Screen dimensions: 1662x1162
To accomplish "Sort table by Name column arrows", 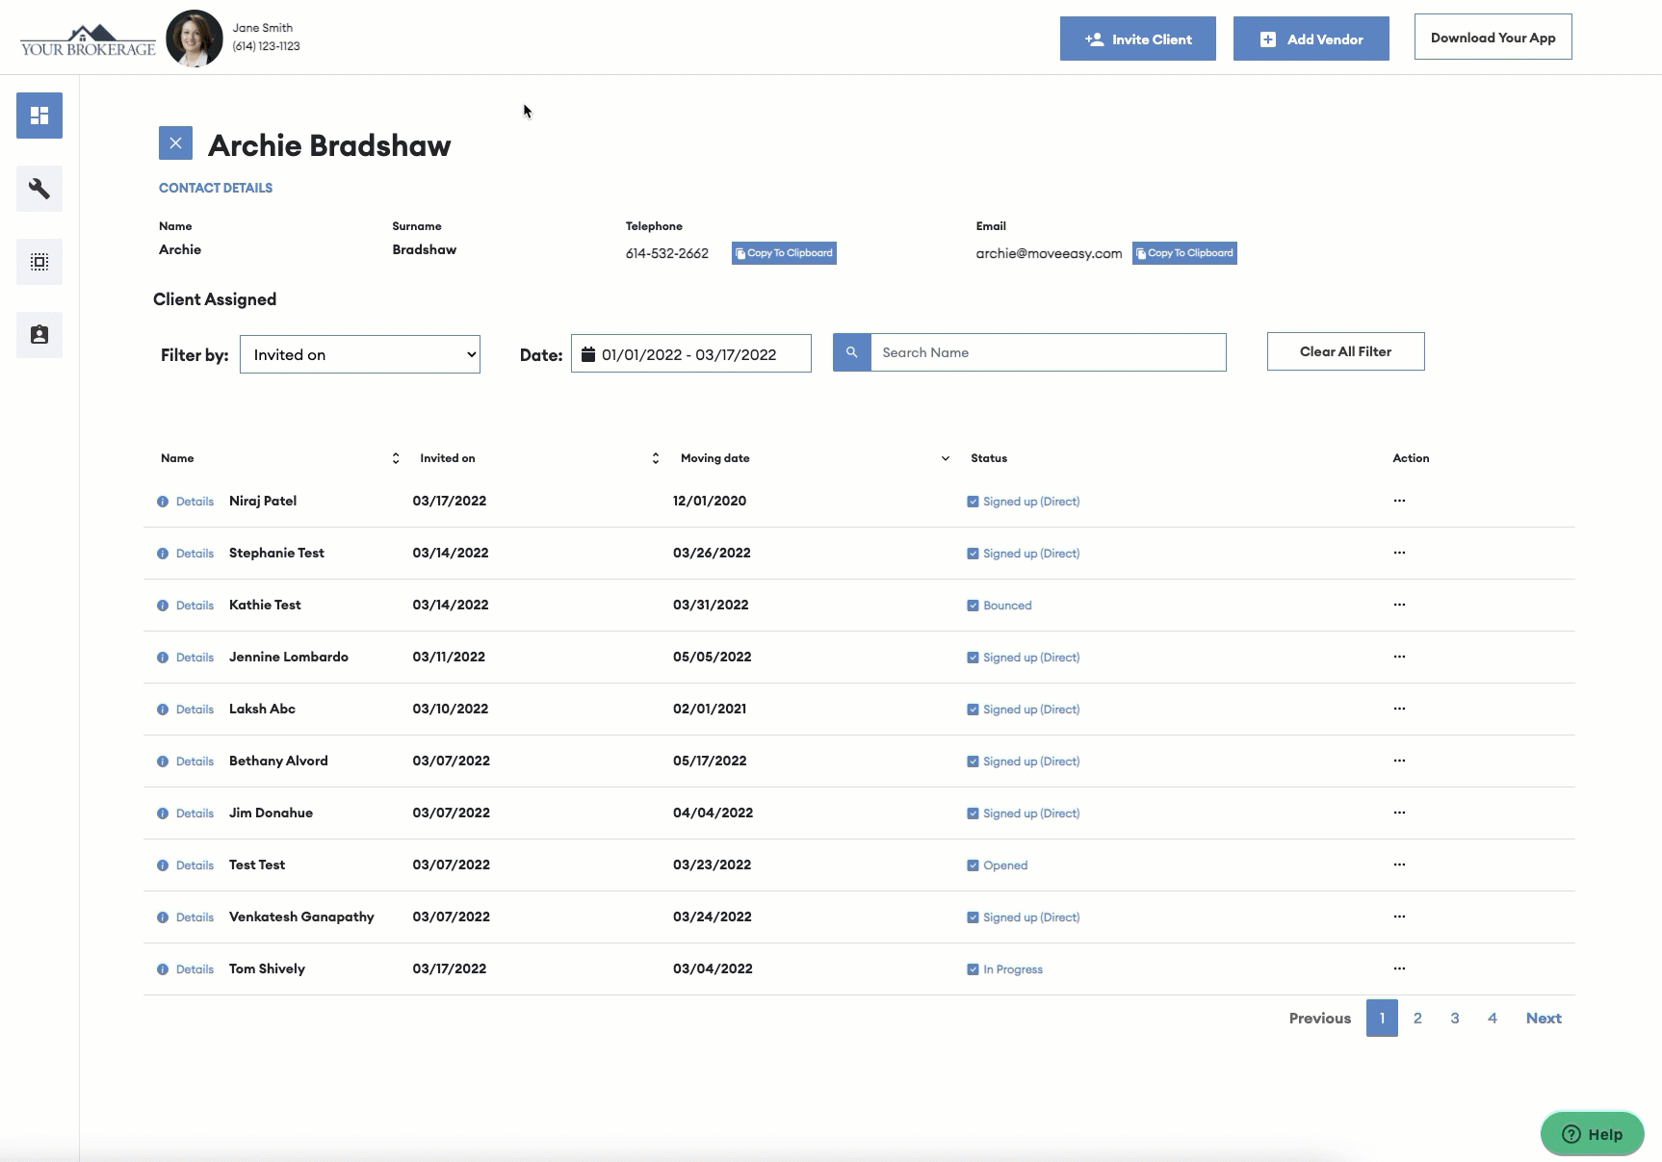I will (x=396, y=458).
